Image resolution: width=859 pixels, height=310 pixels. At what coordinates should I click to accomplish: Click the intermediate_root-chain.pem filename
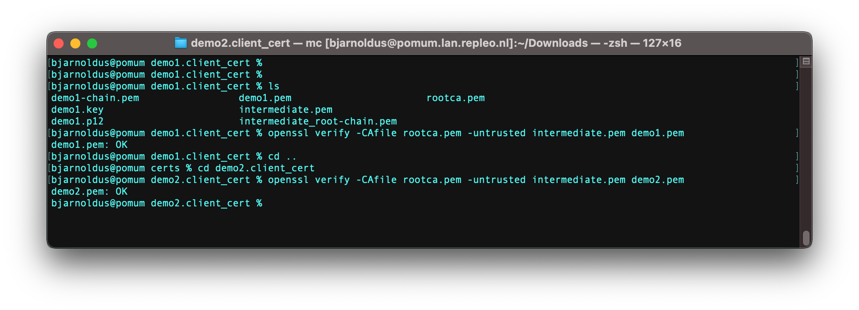pyautogui.click(x=318, y=122)
